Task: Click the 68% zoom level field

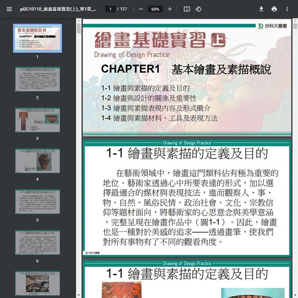Action: coord(155,9)
